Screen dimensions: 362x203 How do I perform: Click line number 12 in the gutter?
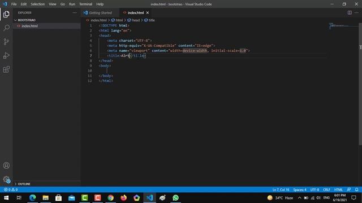click(90, 81)
